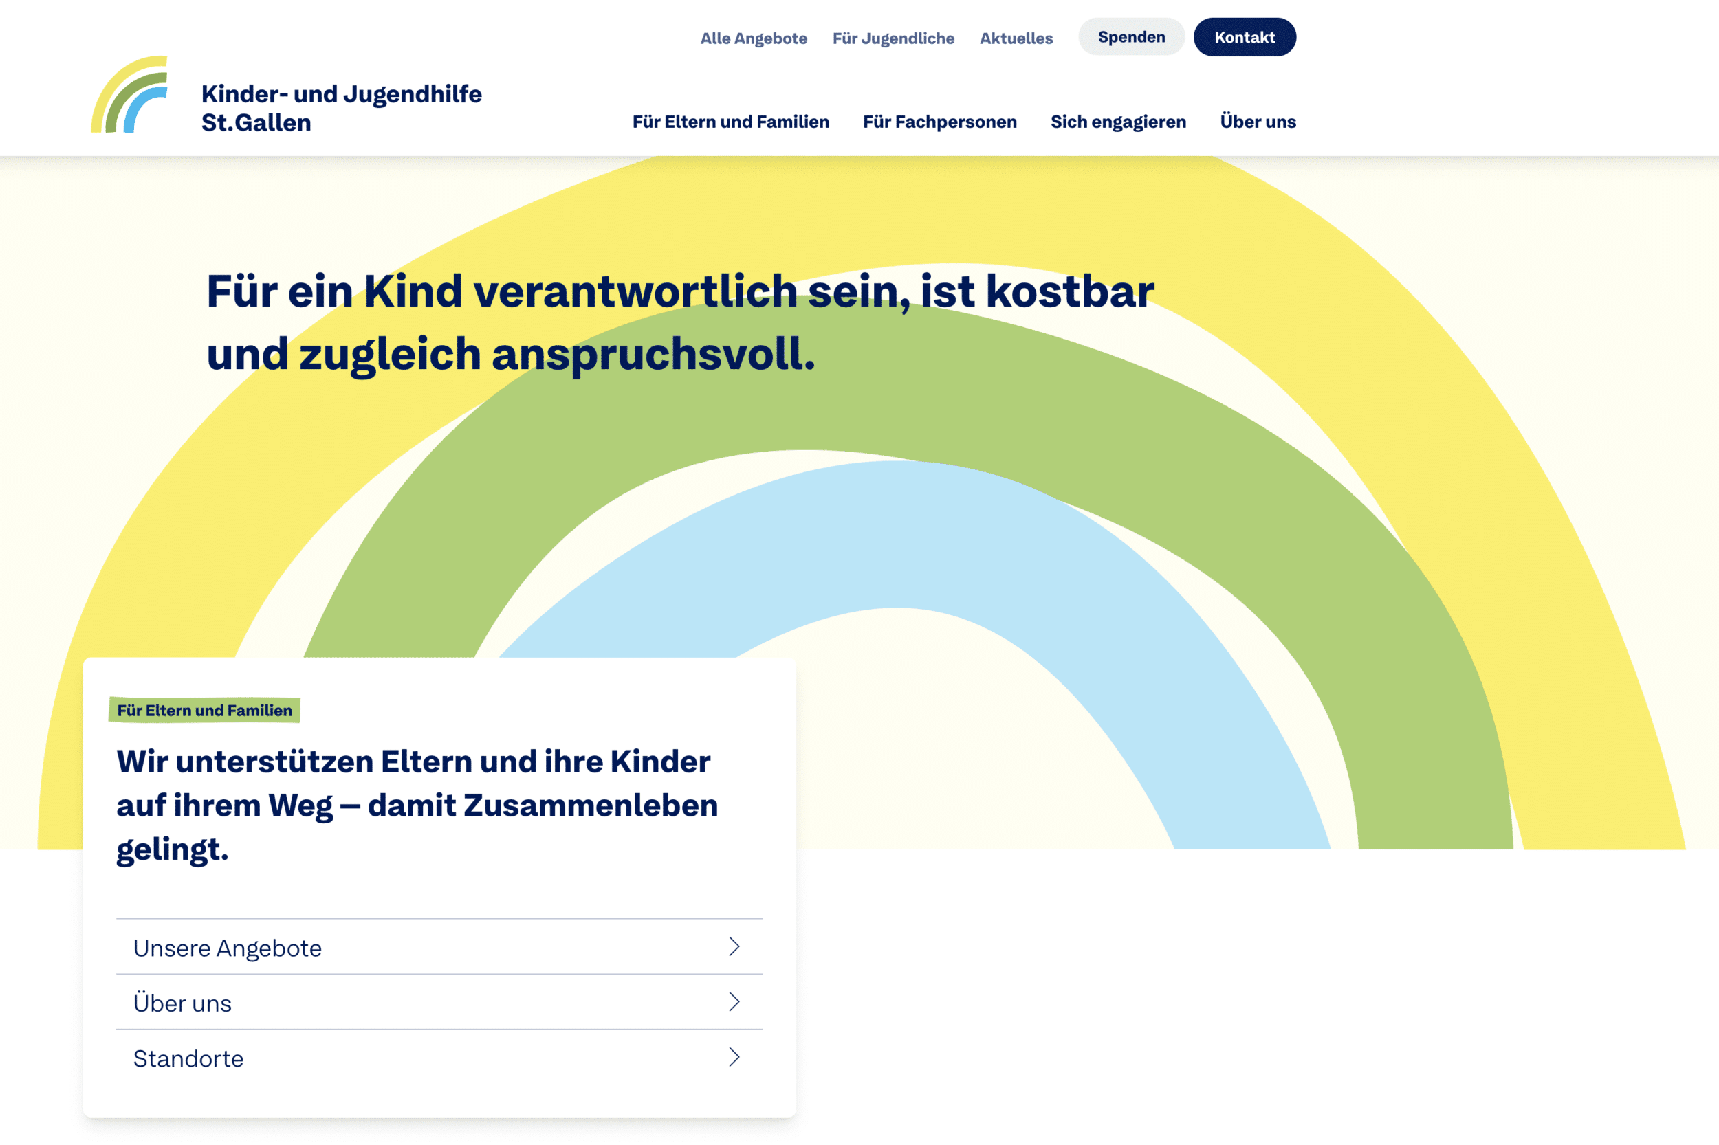
Task: Open the Spenden button
Action: click(x=1131, y=37)
